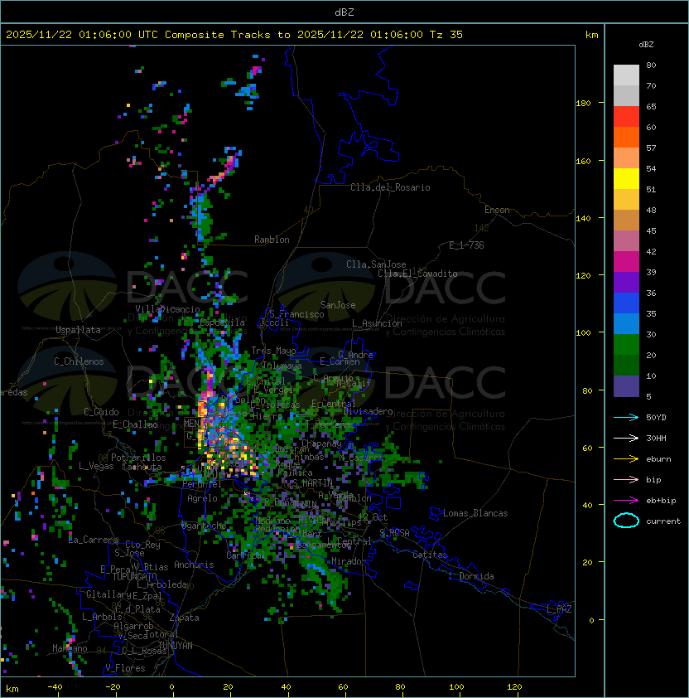This screenshot has height=698, width=689.
Task: Click the Ramblon map label
Action: (x=272, y=240)
